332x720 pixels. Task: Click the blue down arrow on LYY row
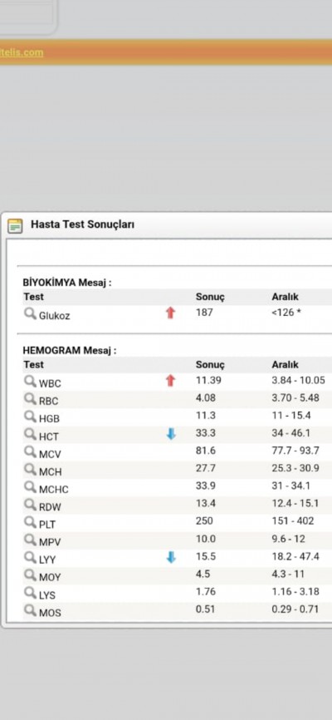(171, 557)
